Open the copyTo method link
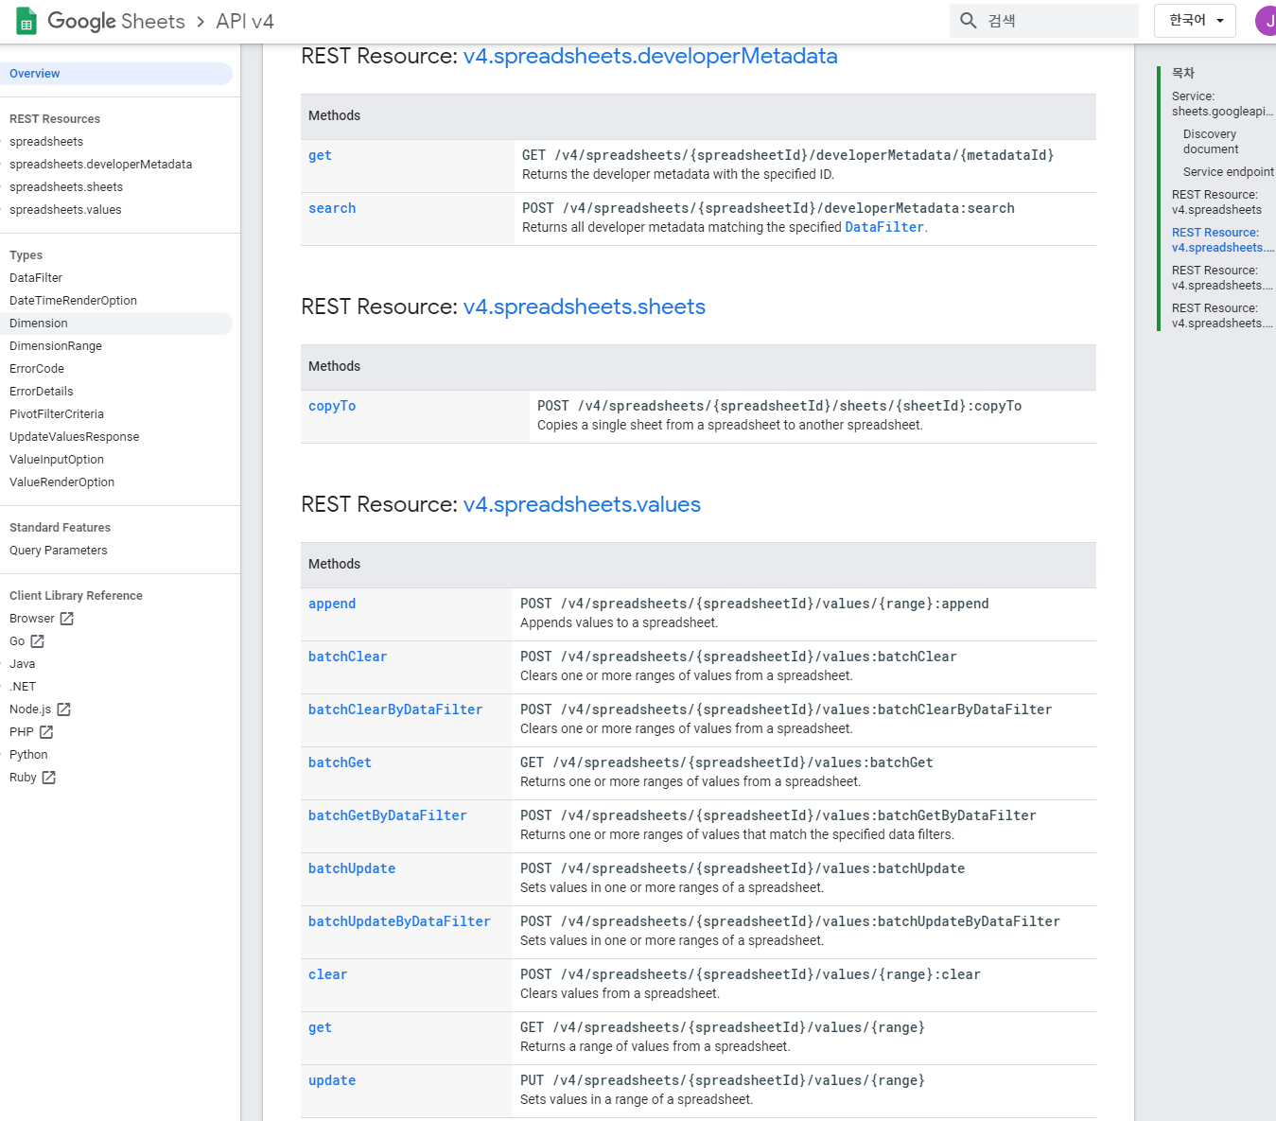 coord(332,406)
